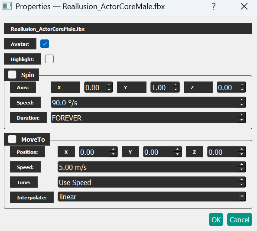Increase MoveTo Speed with up arrow
Viewport: 257px width, 231px height.
[x=241, y=164]
